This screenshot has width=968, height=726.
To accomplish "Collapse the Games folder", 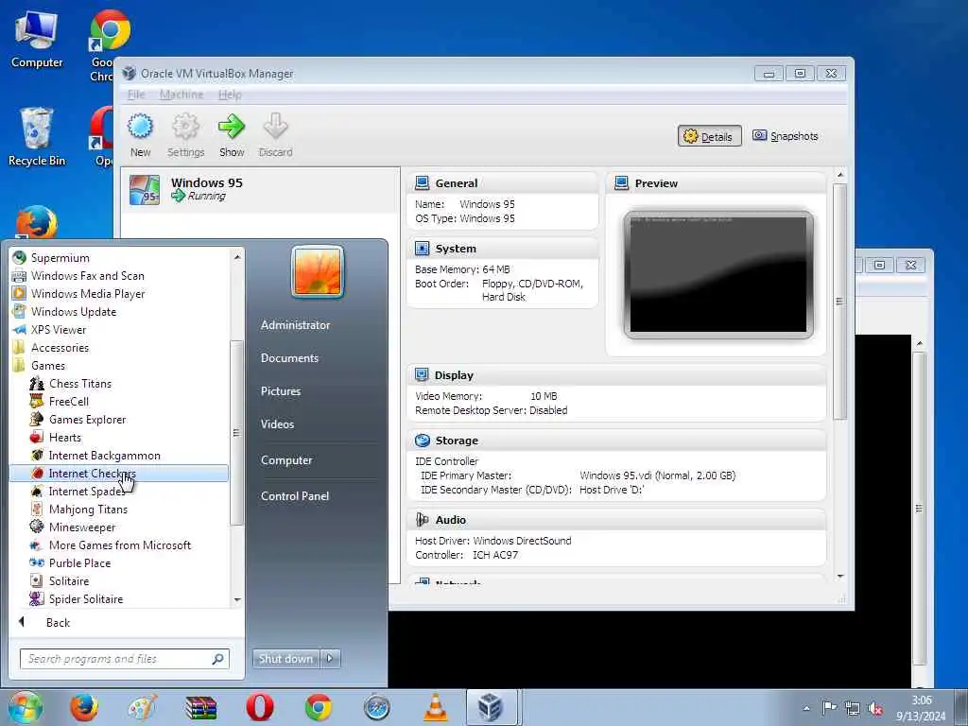I will pos(120,366).
